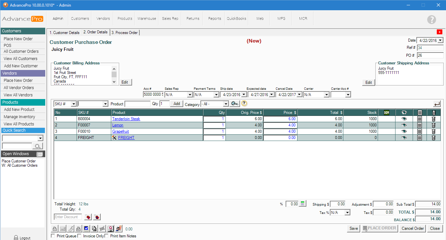Click the Cancel Order button
This screenshot has width=446, height=240.
click(x=413, y=228)
